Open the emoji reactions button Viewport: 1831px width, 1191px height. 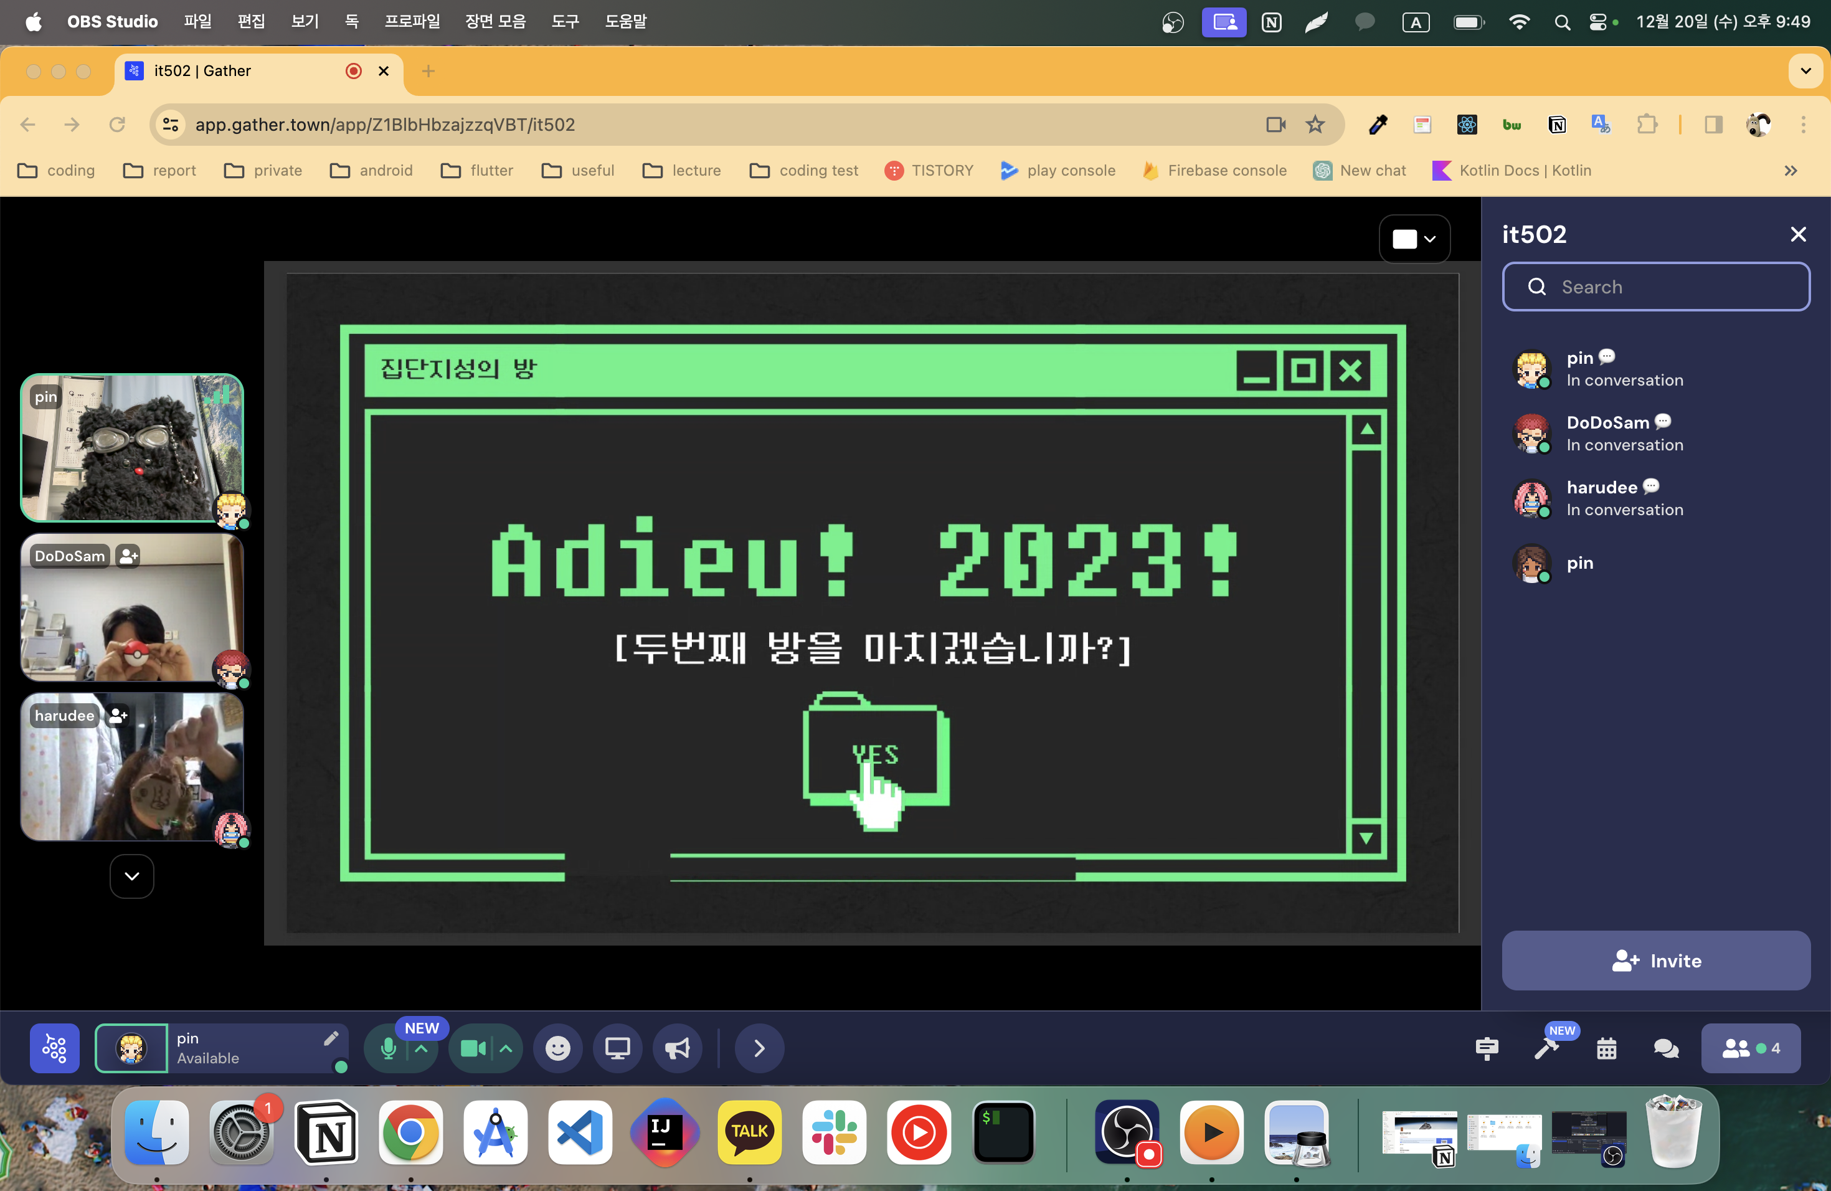pos(558,1048)
